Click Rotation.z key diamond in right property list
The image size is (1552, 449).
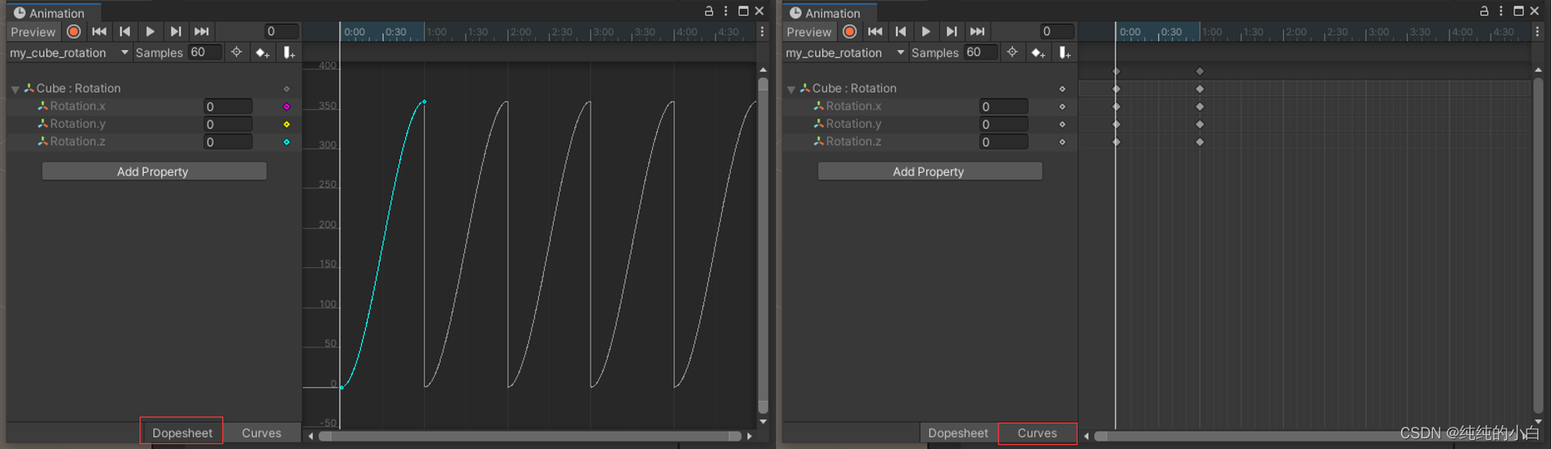point(1062,142)
